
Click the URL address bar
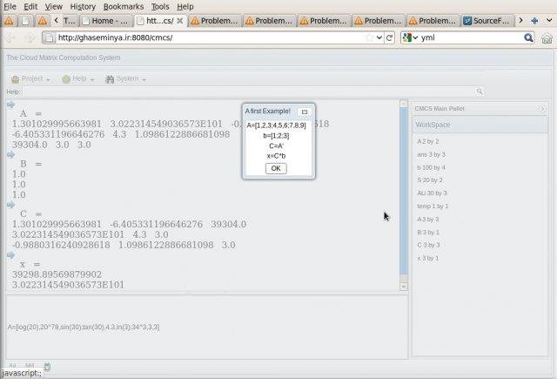[x=210, y=37]
